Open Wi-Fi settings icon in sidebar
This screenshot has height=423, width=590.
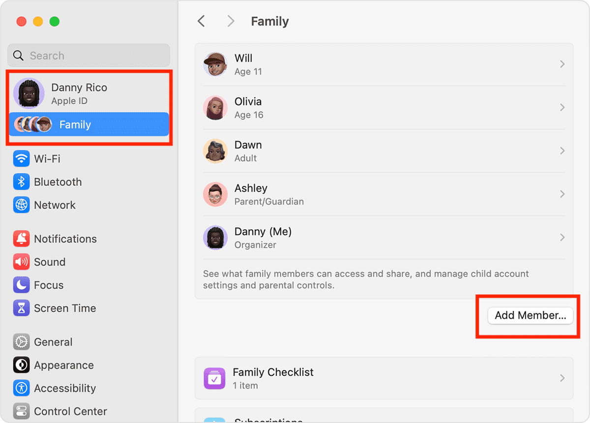tap(21, 159)
